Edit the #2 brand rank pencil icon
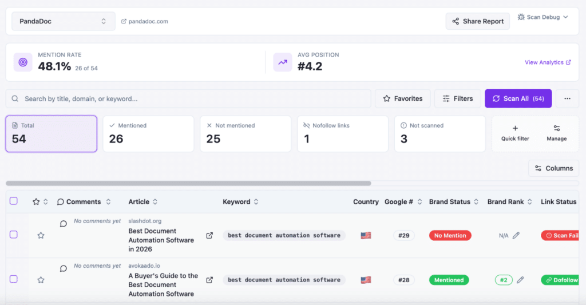The width and height of the screenshot is (586, 305). 520,280
